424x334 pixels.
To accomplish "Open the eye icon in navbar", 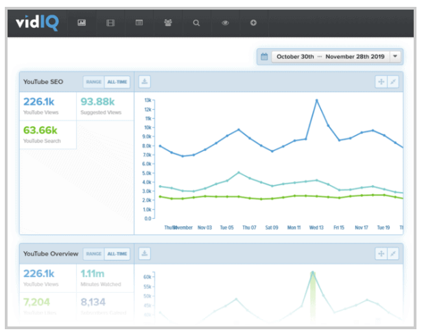I will click(x=225, y=23).
